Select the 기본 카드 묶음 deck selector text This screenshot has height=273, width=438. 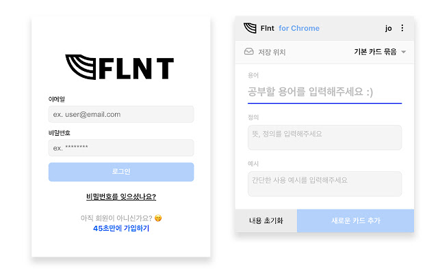tap(375, 52)
